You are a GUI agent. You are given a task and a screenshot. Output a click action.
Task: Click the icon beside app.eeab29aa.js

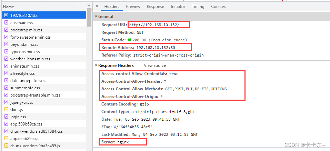coord(6,138)
